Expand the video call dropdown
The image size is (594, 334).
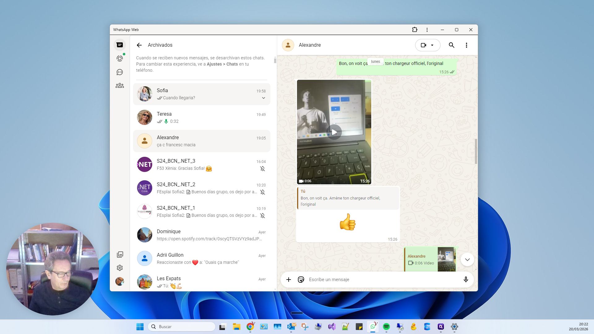coord(432,45)
